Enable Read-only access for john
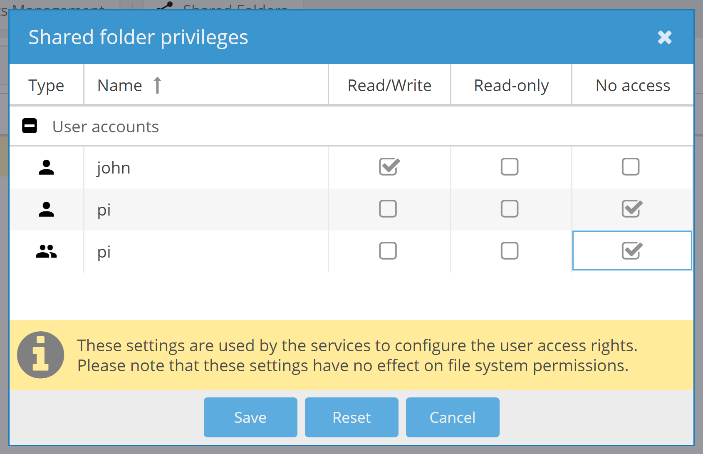This screenshot has height=454, width=703. pos(510,167)
